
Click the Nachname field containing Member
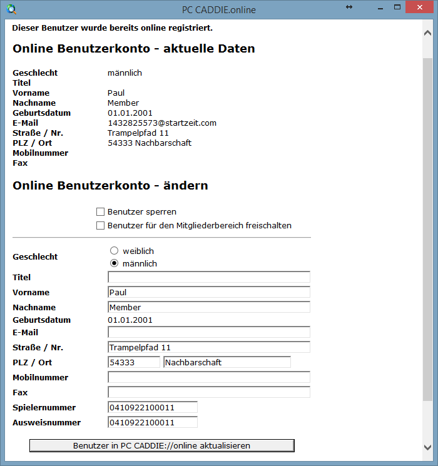(209, 307)
